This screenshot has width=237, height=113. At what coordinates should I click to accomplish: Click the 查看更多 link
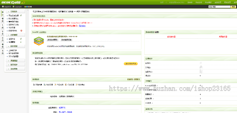click(71, 96)
